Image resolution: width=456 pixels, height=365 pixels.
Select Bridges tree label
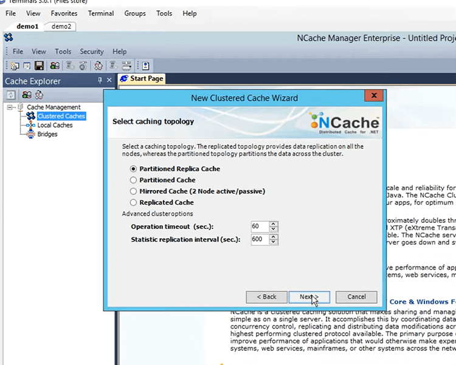[x=47, y=134]
